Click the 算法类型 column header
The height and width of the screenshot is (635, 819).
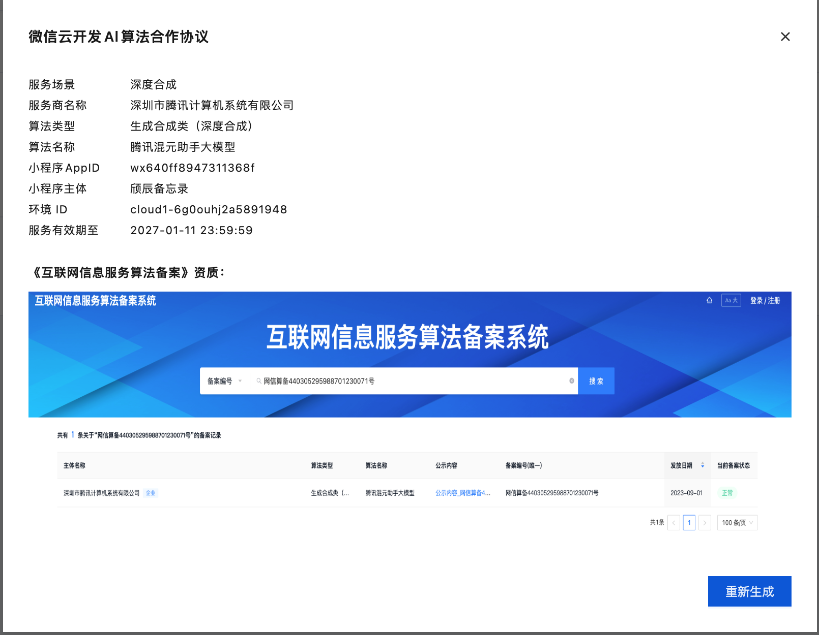pos(322,465)
